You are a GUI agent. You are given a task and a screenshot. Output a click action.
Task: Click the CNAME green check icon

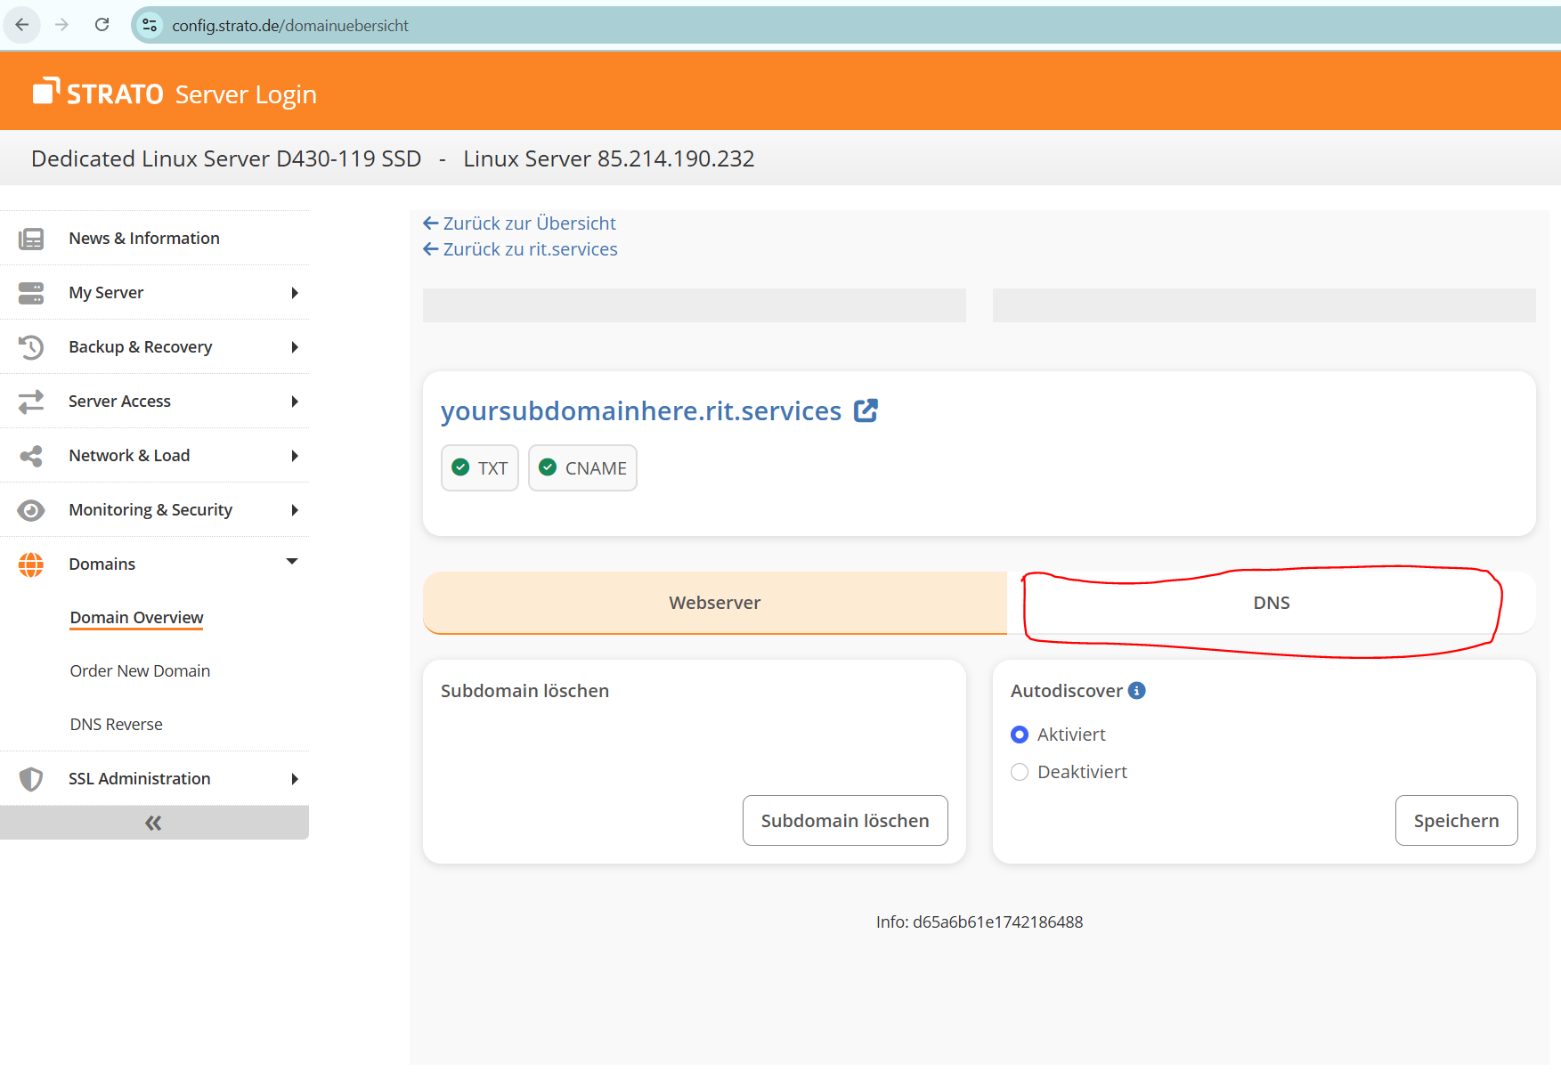[x=548, y=467]
